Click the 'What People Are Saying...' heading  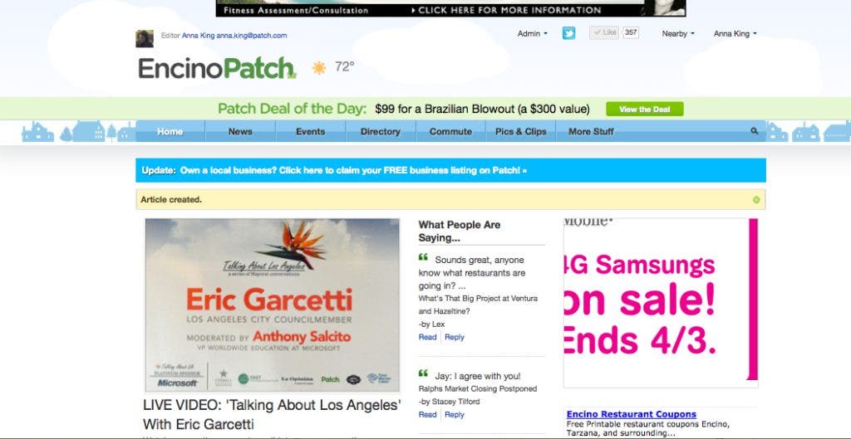460,232
